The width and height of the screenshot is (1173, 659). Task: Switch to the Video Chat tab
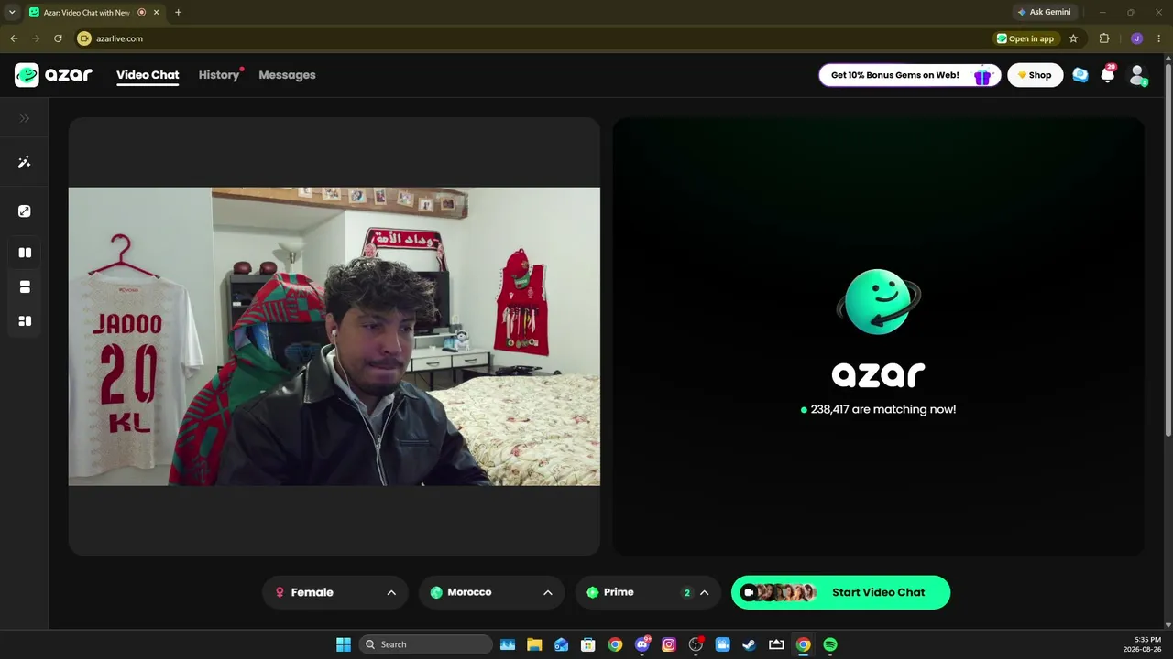(x=148, y=75)
